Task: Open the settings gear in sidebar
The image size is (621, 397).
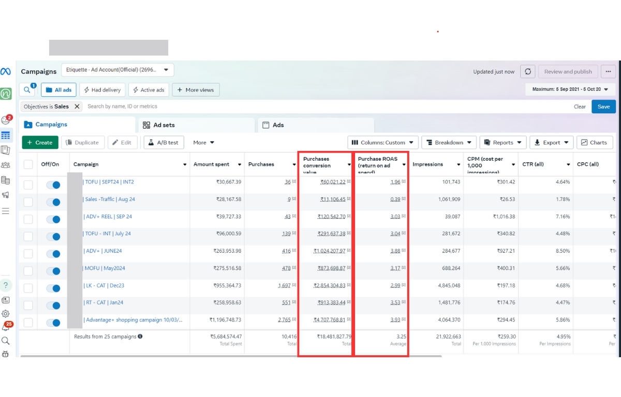Action: (x=6, y=313)
